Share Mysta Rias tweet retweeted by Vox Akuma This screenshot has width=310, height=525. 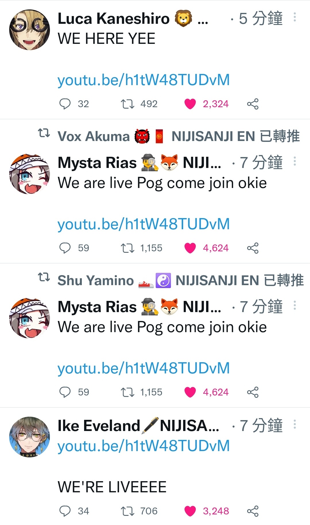[x=253, y=248]
